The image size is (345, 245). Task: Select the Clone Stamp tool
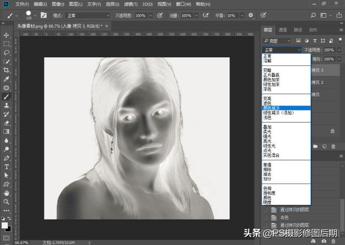point(6,105)
